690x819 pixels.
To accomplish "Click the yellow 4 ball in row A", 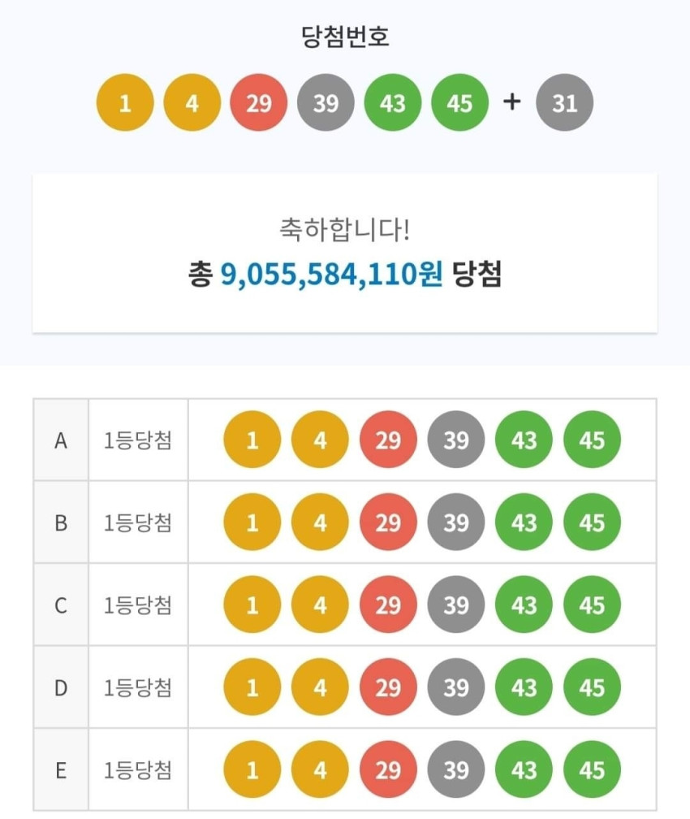I will pos(320,440).
